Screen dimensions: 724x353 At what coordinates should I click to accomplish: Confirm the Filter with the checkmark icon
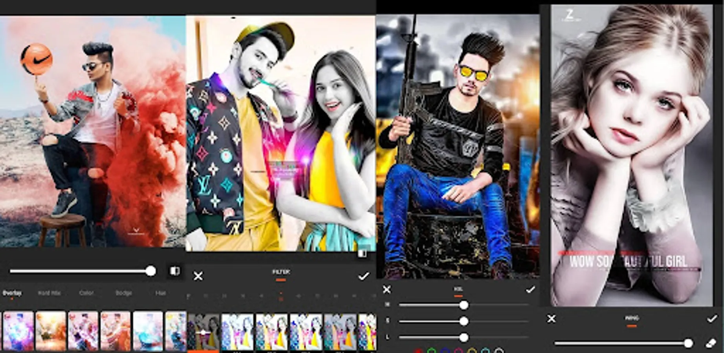click(364, 276)
